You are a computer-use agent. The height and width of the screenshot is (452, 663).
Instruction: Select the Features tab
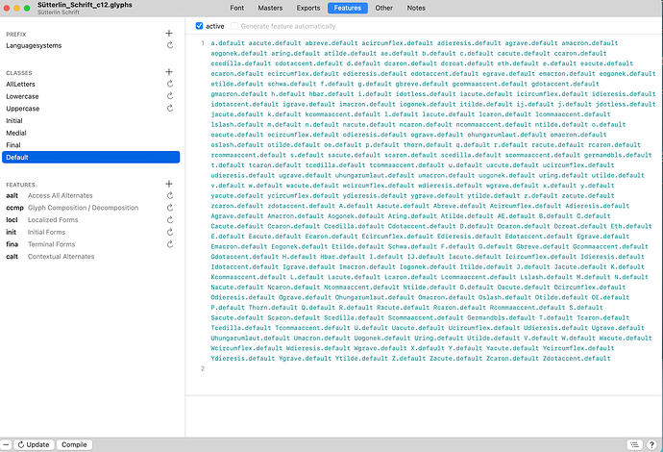[x=348, y=8]
